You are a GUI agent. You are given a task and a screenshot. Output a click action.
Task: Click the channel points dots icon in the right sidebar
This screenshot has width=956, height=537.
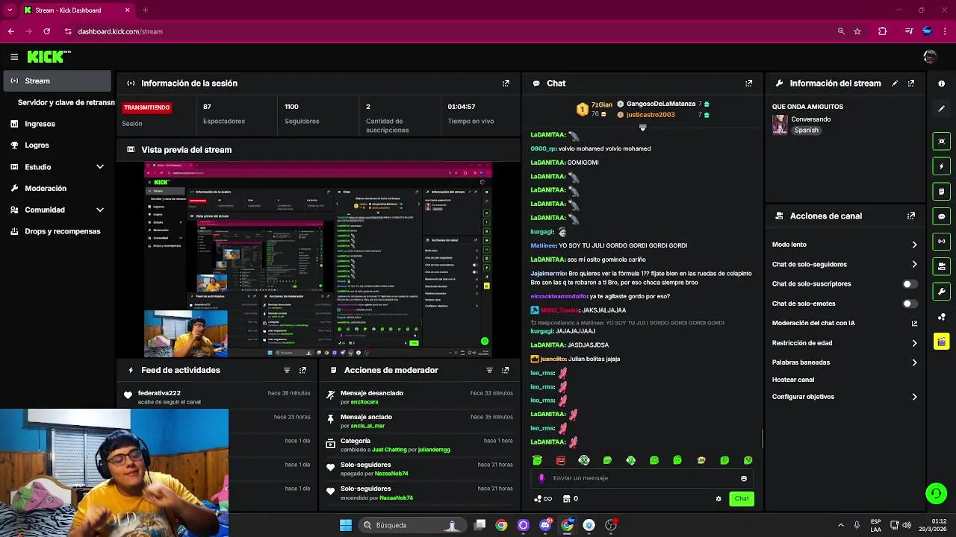click(x=941, y=317)
